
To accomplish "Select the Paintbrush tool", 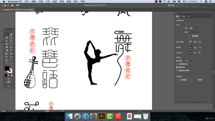I will (x=6, y=41).
